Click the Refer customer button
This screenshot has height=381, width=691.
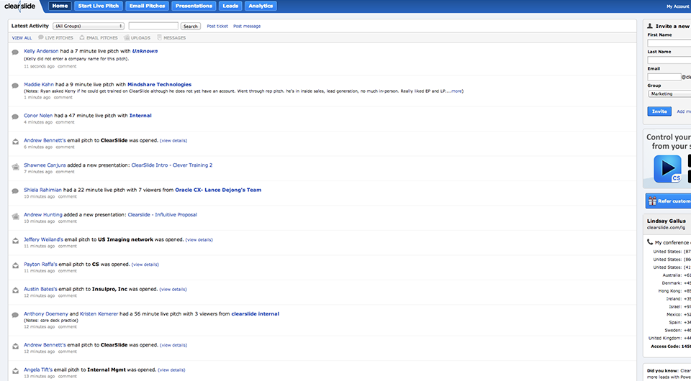pos(668,201)
